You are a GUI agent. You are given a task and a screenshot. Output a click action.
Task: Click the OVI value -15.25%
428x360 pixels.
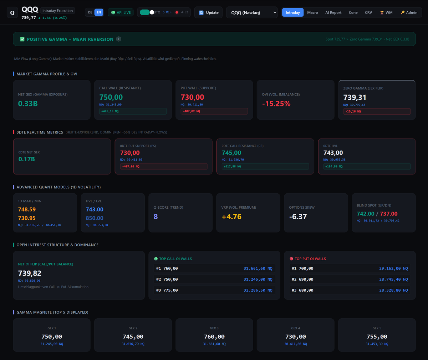coord(276,104)
